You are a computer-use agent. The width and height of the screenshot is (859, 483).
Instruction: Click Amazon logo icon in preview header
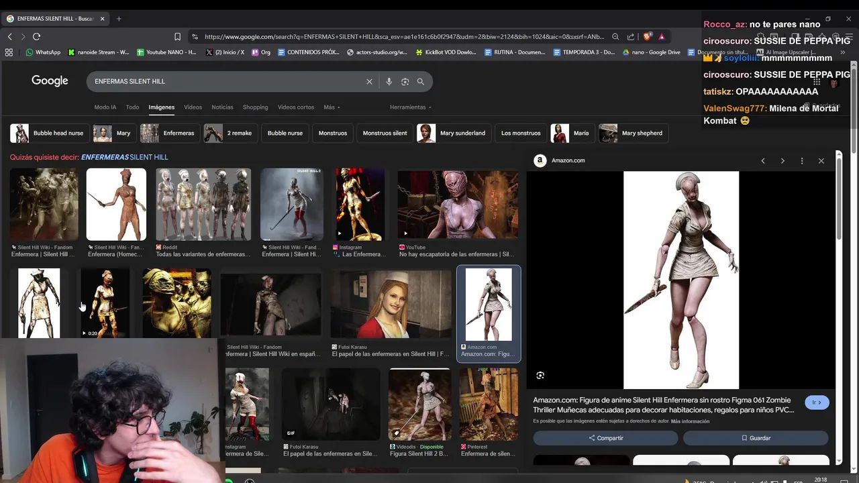540,160
